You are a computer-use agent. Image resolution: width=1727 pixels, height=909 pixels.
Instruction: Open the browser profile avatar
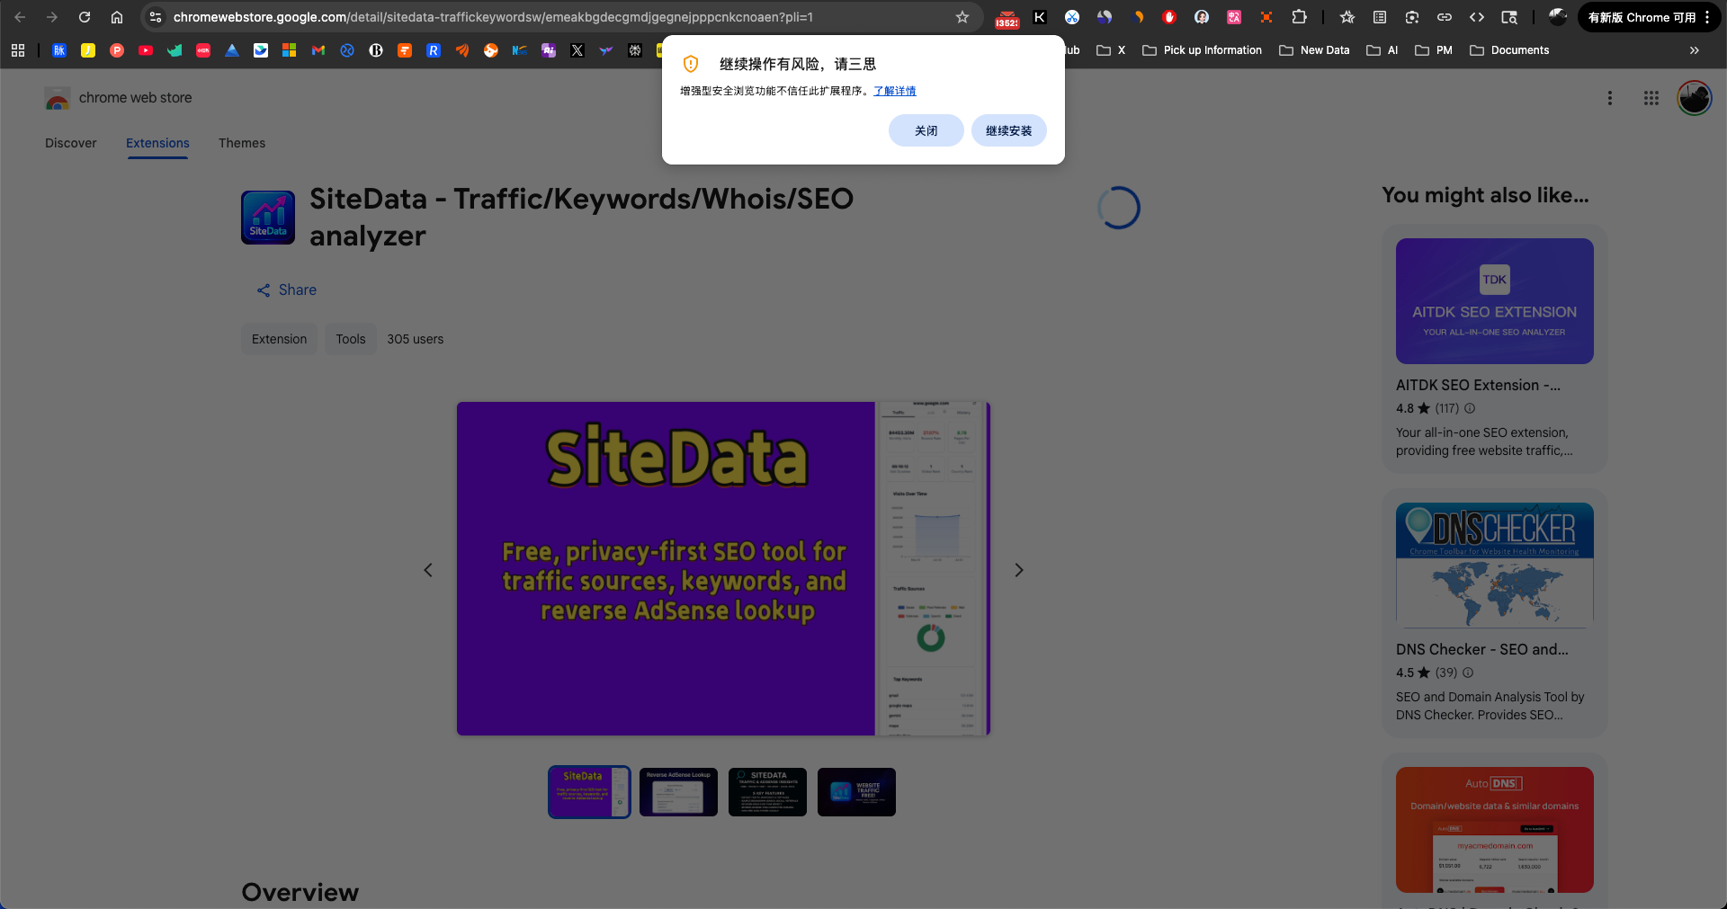tap(1558, 17)
